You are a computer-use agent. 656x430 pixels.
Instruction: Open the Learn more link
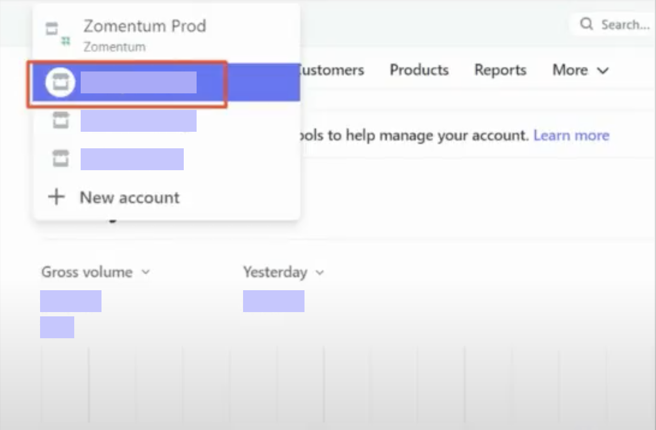click(x=572, y=135)
